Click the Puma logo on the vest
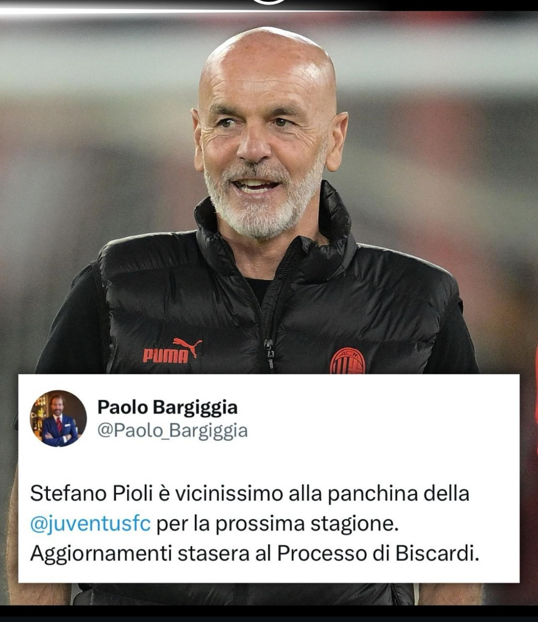This screenshot has height=622, width=538. pos(173,350)
